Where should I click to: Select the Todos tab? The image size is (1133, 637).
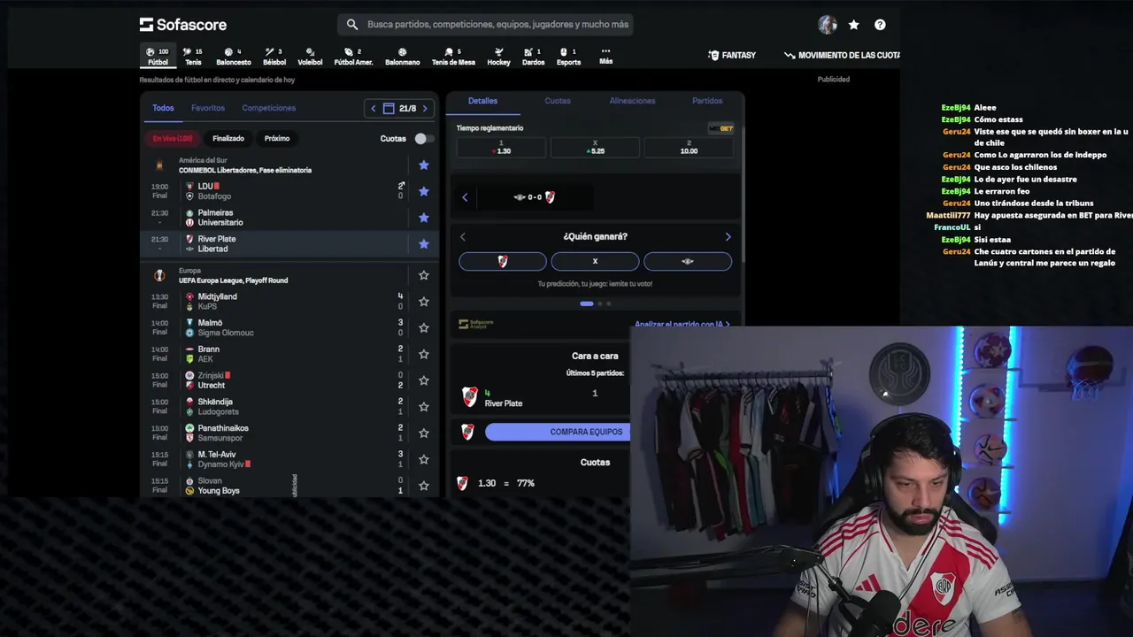coord(163,108)
